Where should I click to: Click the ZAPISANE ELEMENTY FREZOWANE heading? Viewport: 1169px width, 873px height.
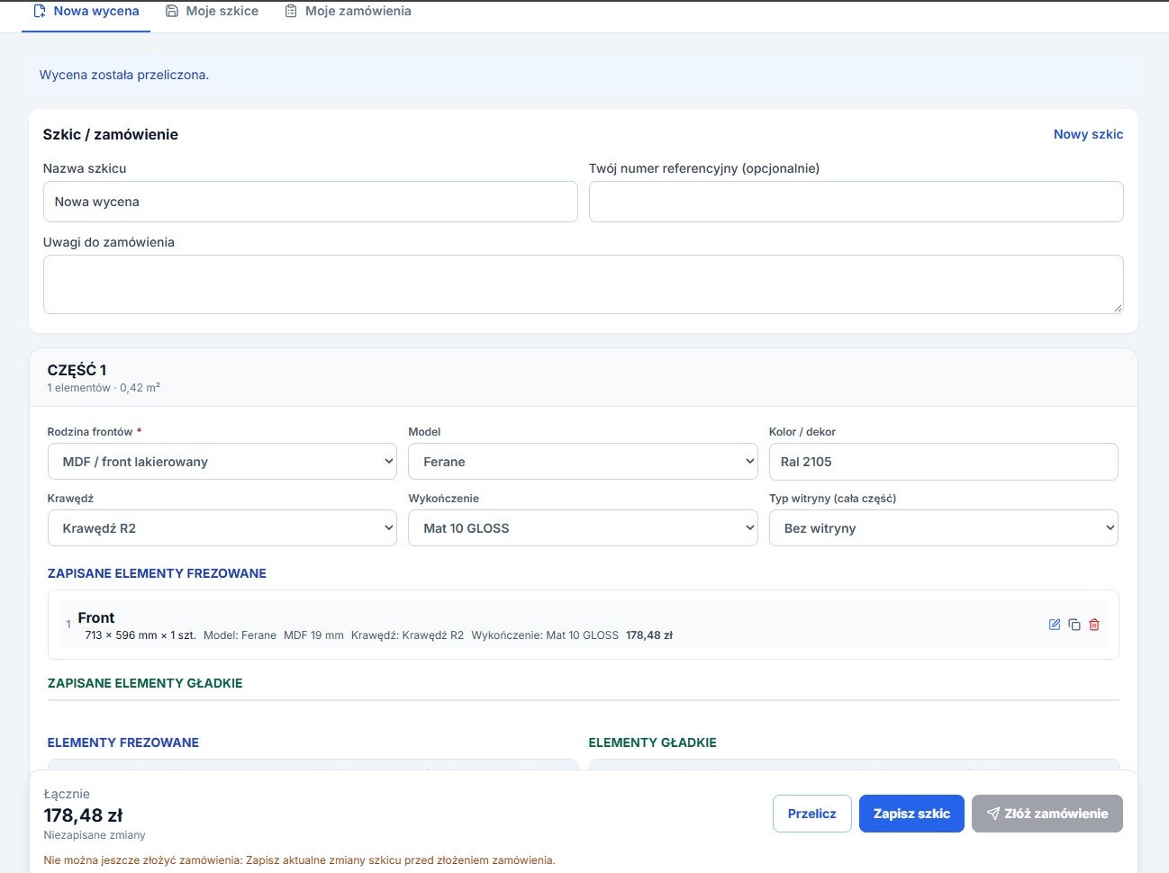coord(157,573)
